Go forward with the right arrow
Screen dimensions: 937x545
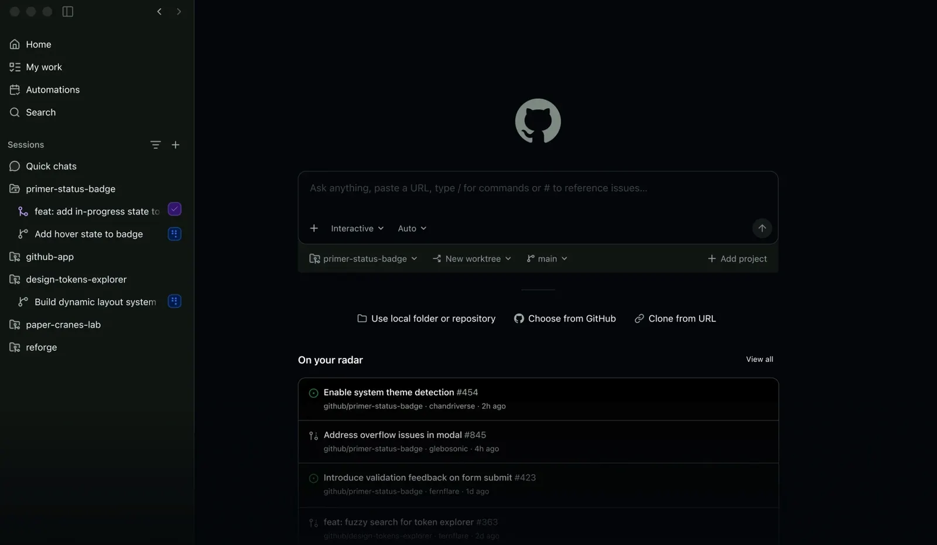point(179,12)
